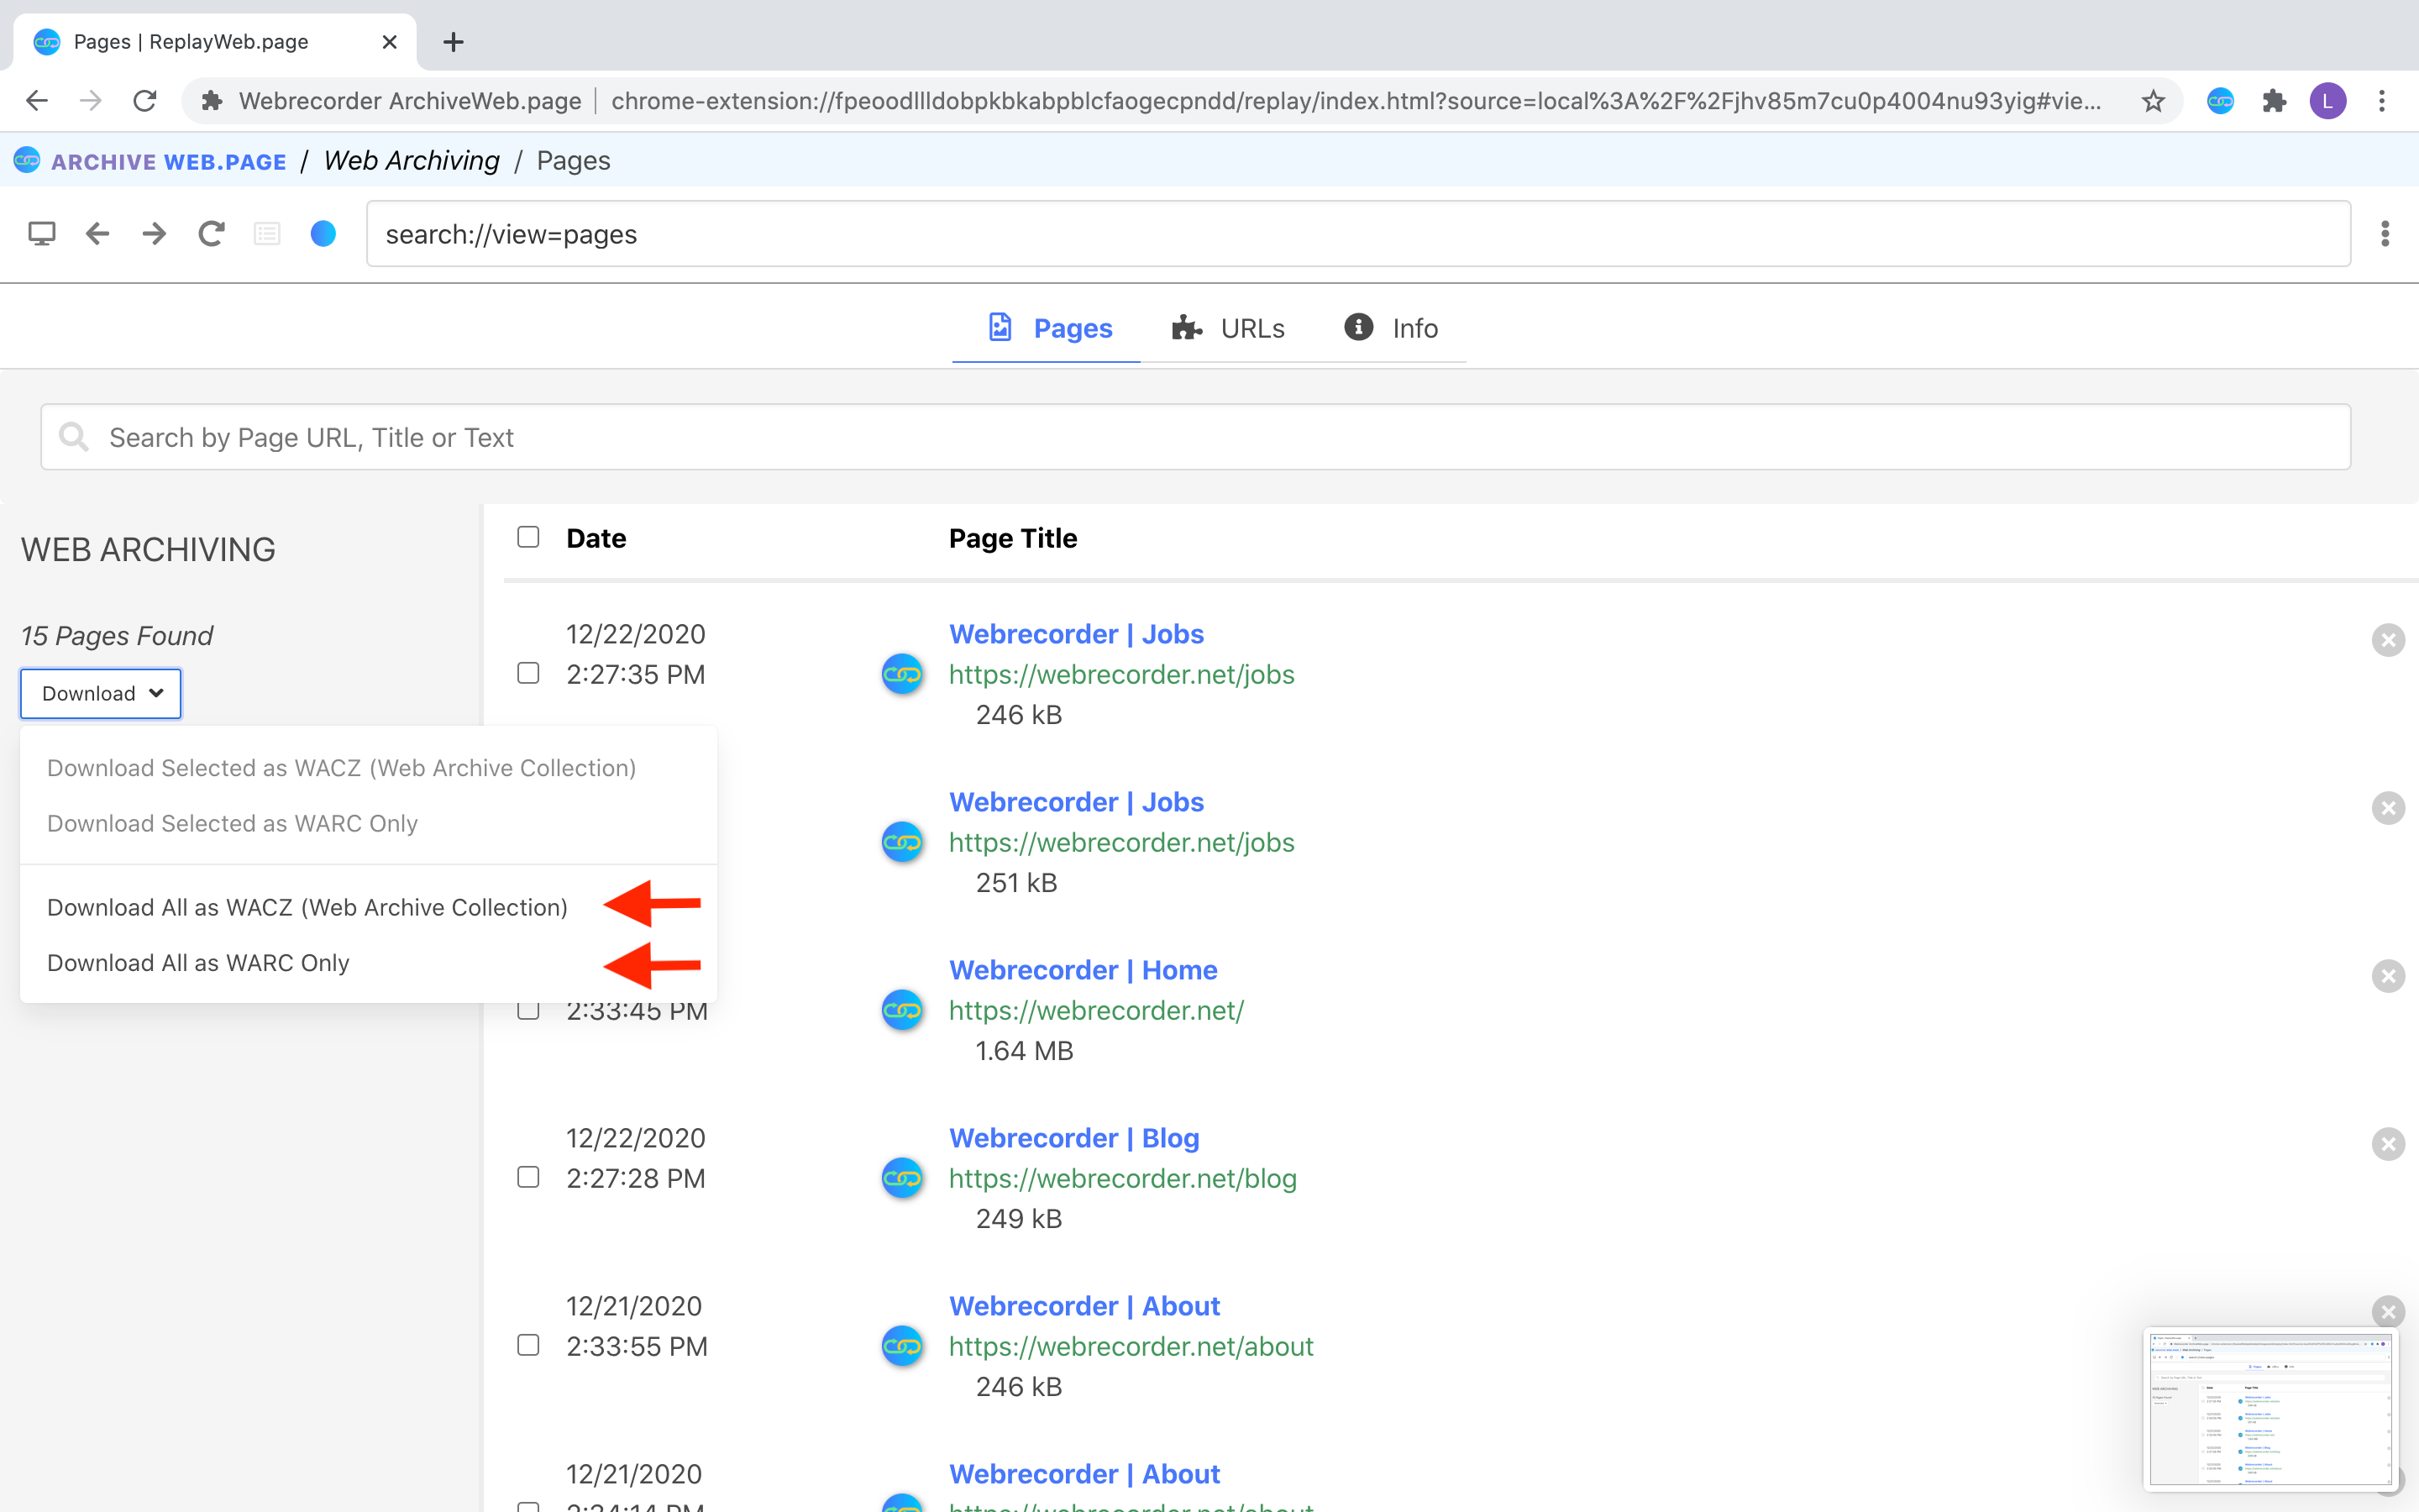Click favicon of About 246 kB row
Viewport: 2419px width, 1512px height.
pyautogui.click(x=901, y=1346)
